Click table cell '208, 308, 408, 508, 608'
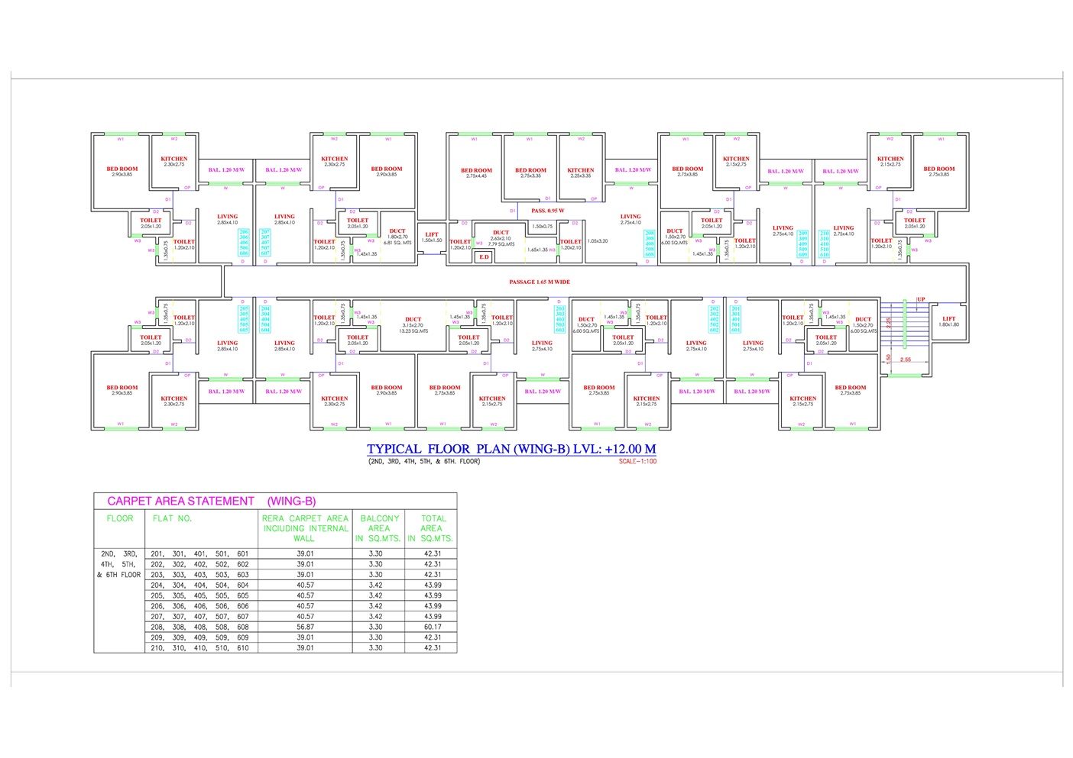1073x758 pixels. pyautogui.click(x=200, y=627)
